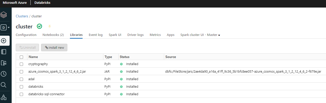Expand the Spark cluster UI - Master dropdown

[200, 35]
